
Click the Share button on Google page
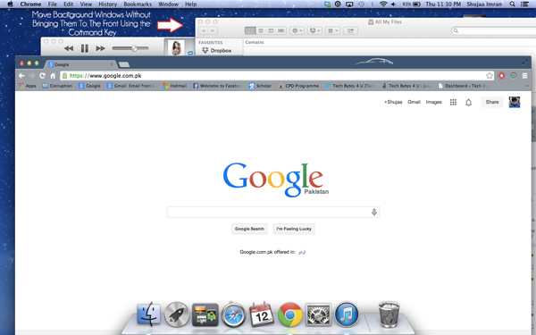tap(492, 102)
